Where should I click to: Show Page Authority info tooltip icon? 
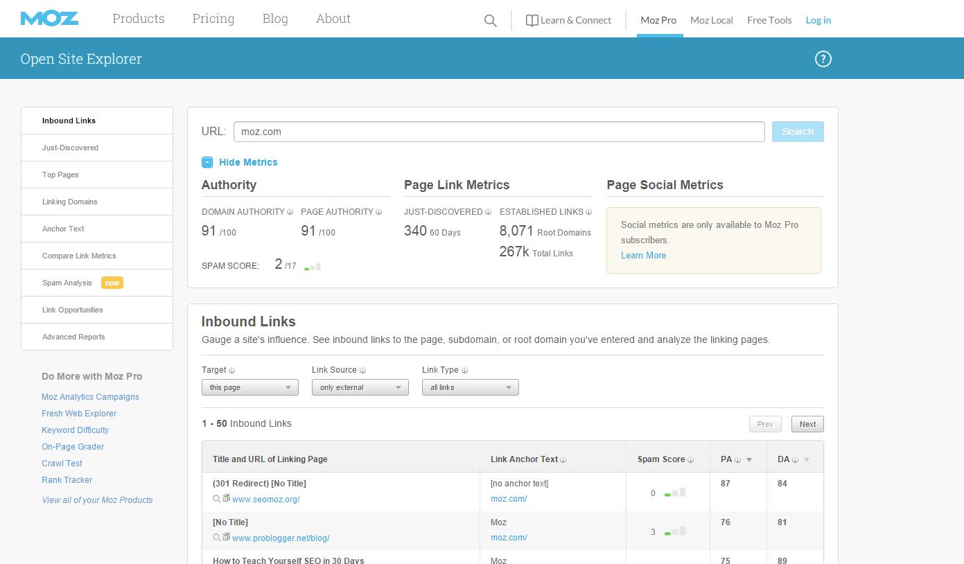pos(378,212)
